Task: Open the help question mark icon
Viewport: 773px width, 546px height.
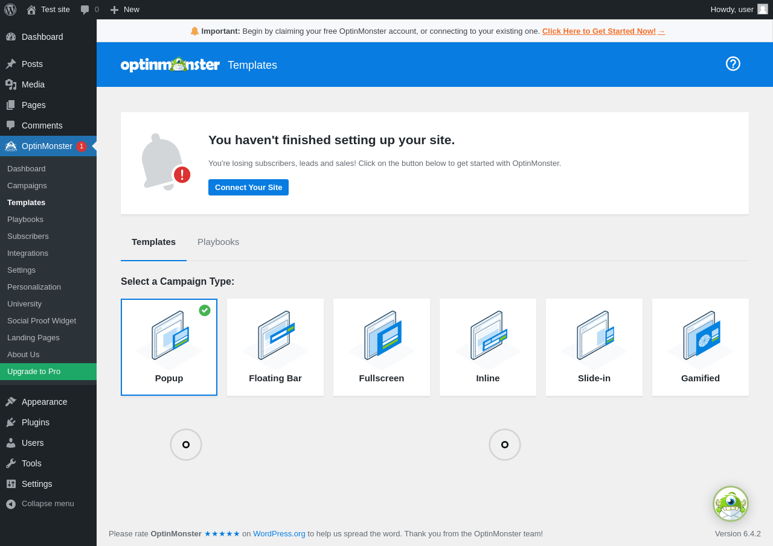Action: [x=733, y=64]
